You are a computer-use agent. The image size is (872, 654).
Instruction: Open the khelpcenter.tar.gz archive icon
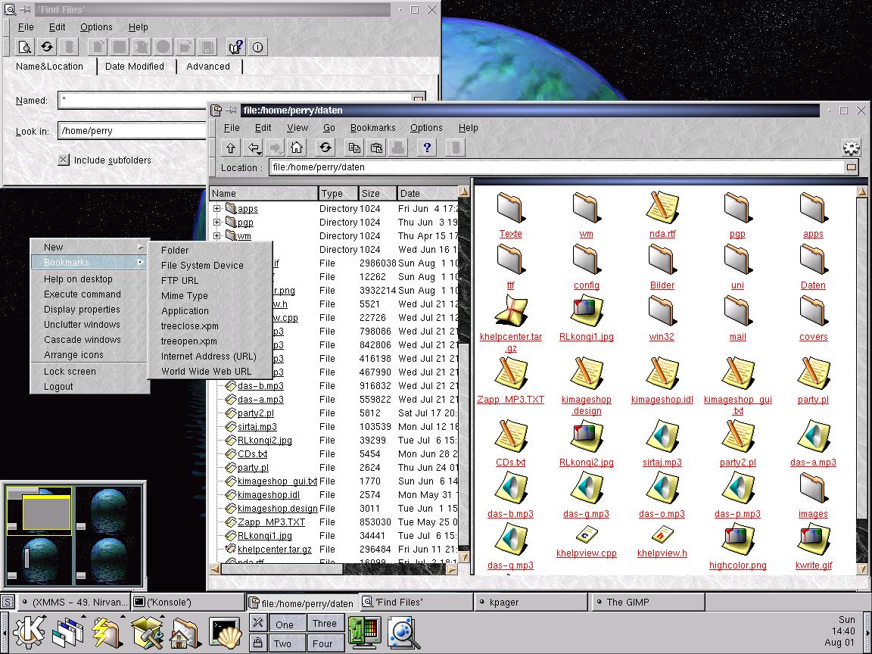coord(511,311)
